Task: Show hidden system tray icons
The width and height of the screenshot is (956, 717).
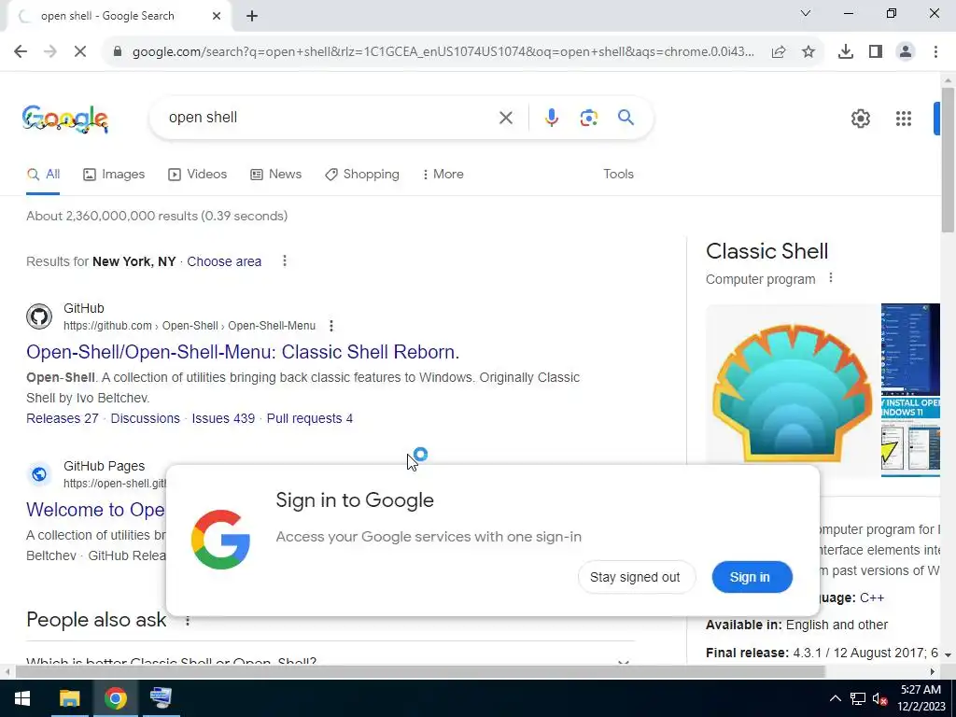Action: 836,698
